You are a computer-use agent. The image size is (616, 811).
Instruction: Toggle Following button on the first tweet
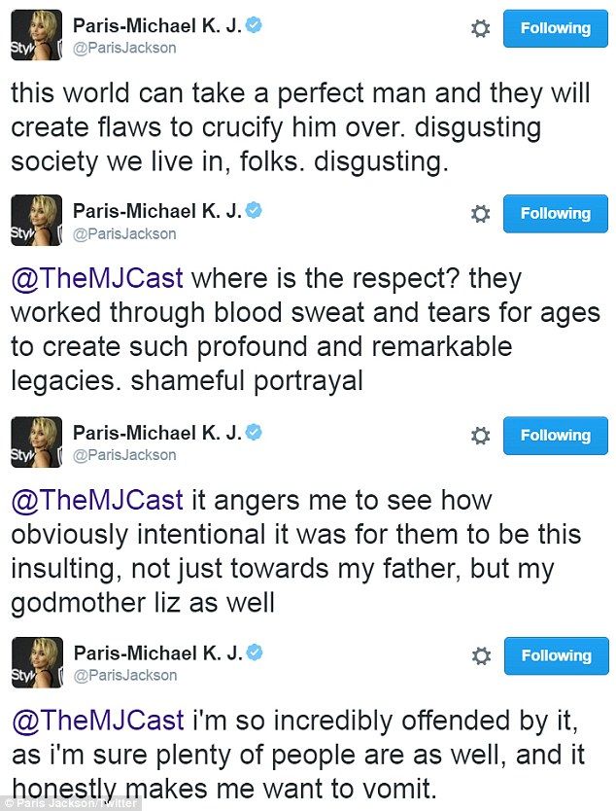point(555,29)
